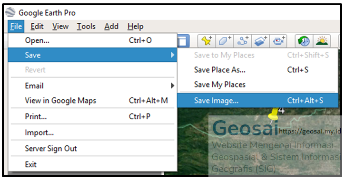This screenshot has height=180, width=345.
Task: Open the File menu
Action: 16,26
